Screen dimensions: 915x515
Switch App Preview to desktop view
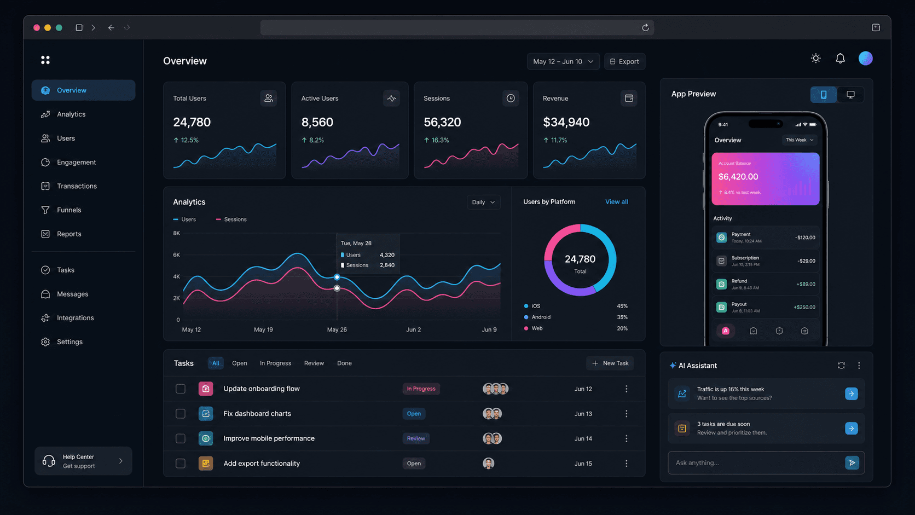[x=850, y=95]
